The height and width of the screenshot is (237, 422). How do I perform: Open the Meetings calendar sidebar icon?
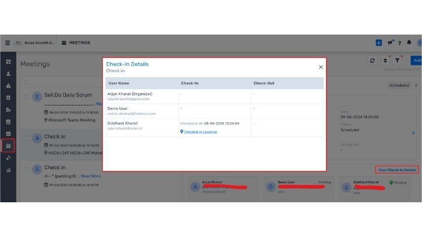(8, 146)
